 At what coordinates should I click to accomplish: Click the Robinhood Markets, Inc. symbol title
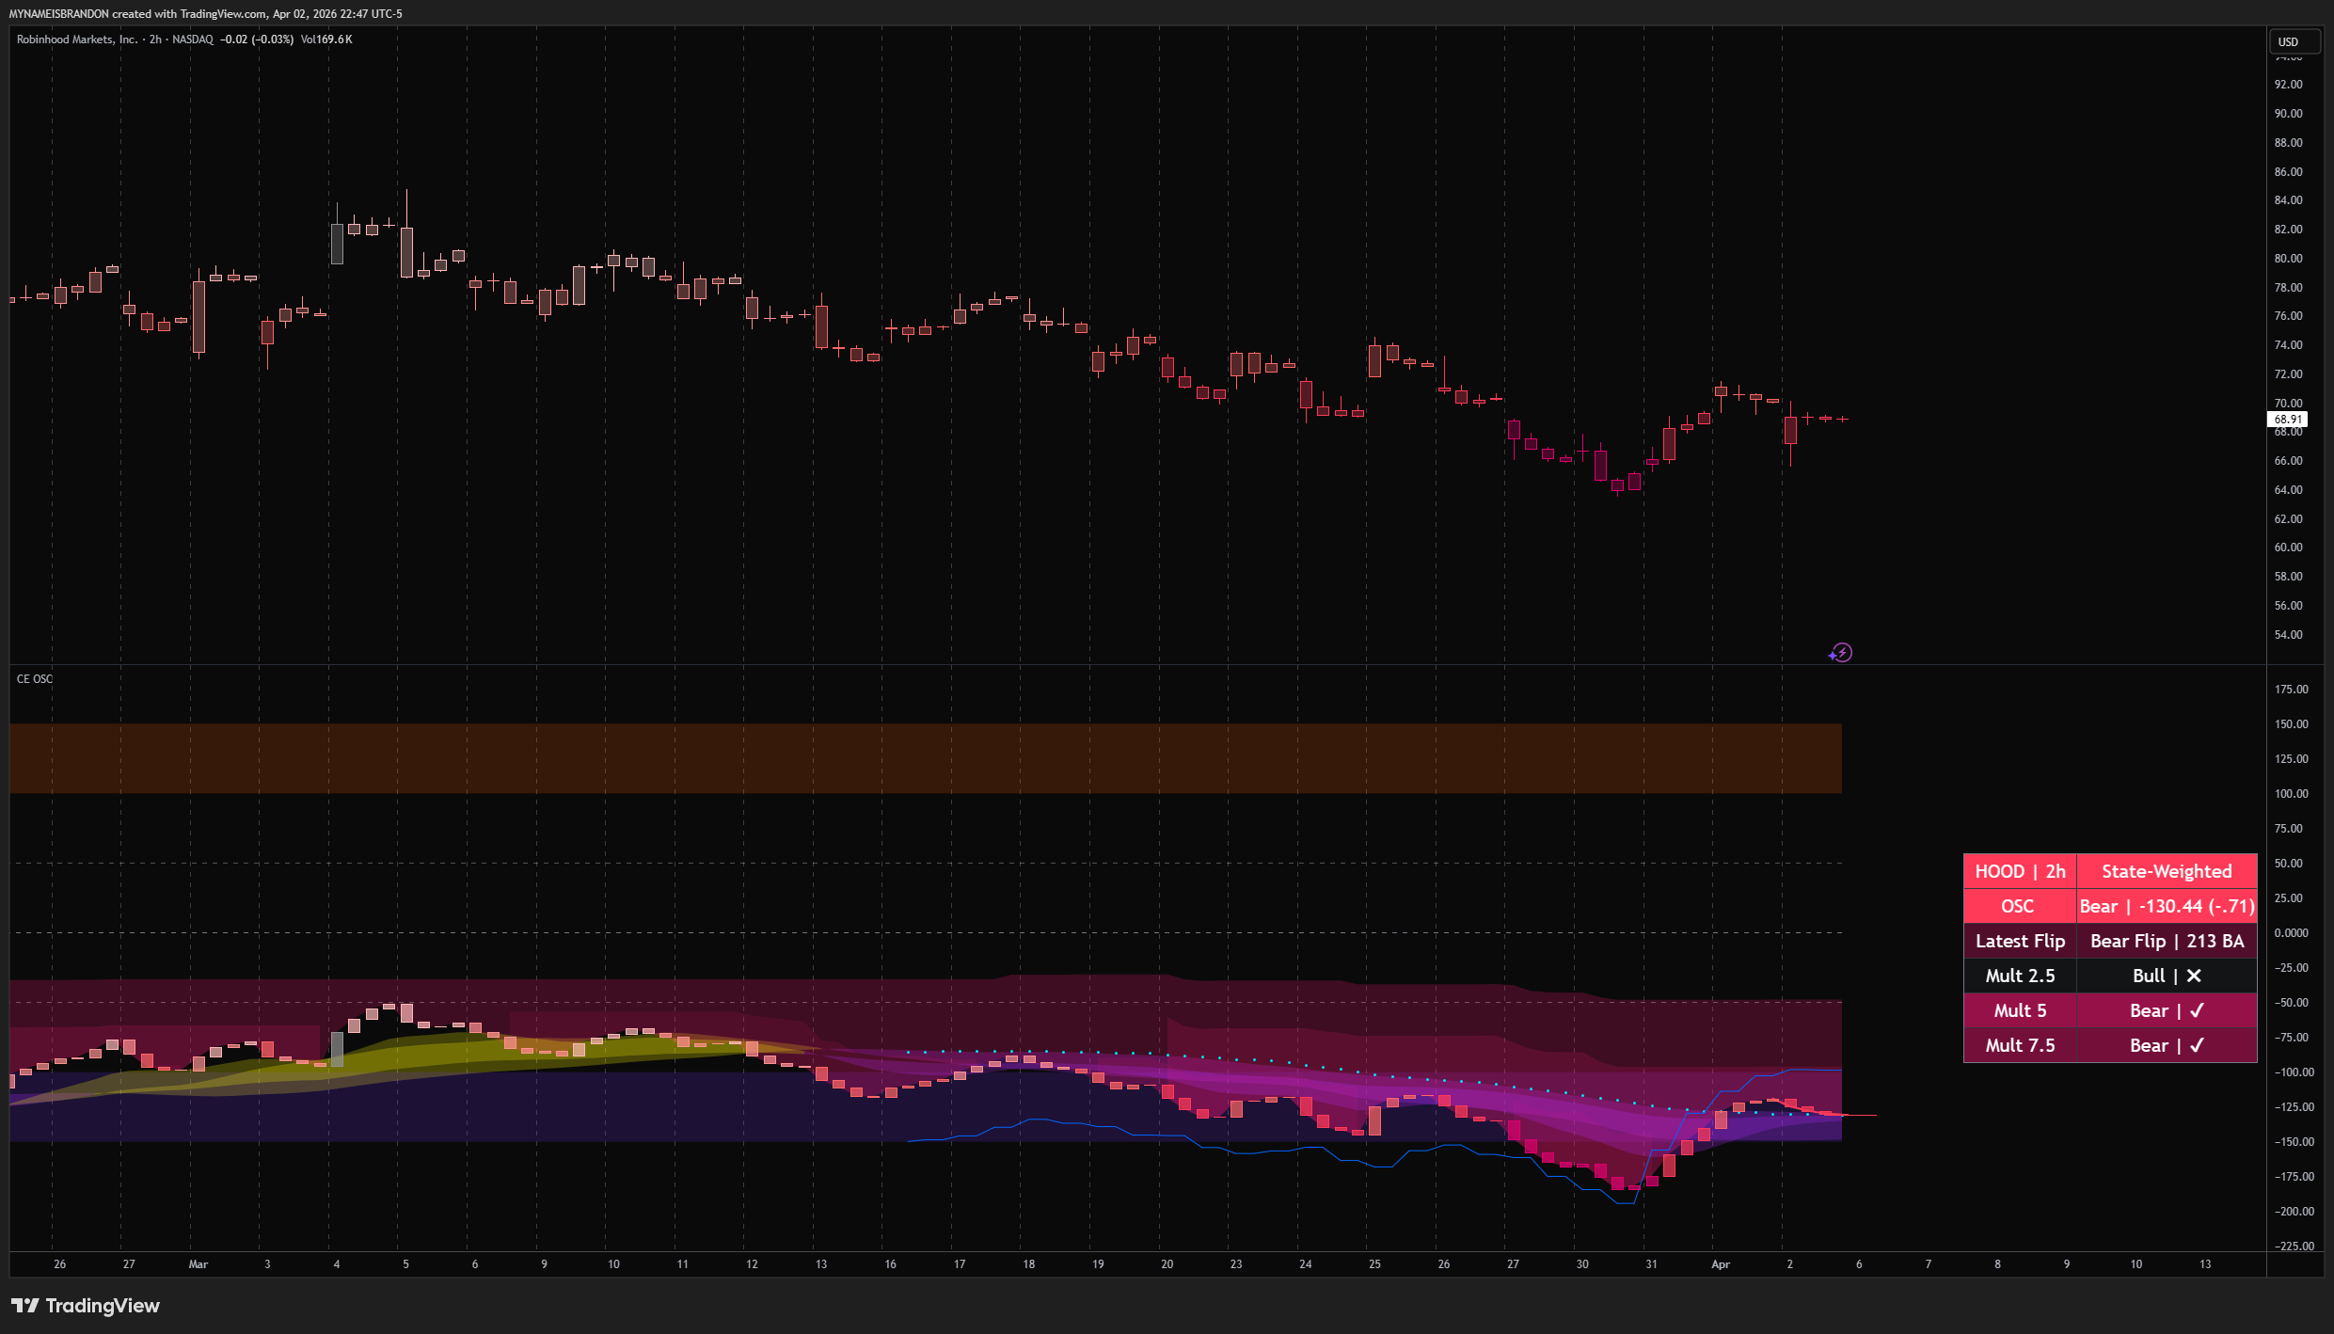(x=77, y=40)
